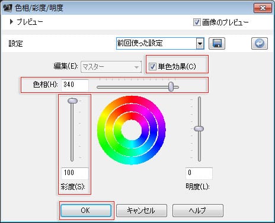Image resolution: width=275 pixels, height=223 pixels.
Task: Click the 明度(L) vertical slider handle
Action: pos(199,129)
